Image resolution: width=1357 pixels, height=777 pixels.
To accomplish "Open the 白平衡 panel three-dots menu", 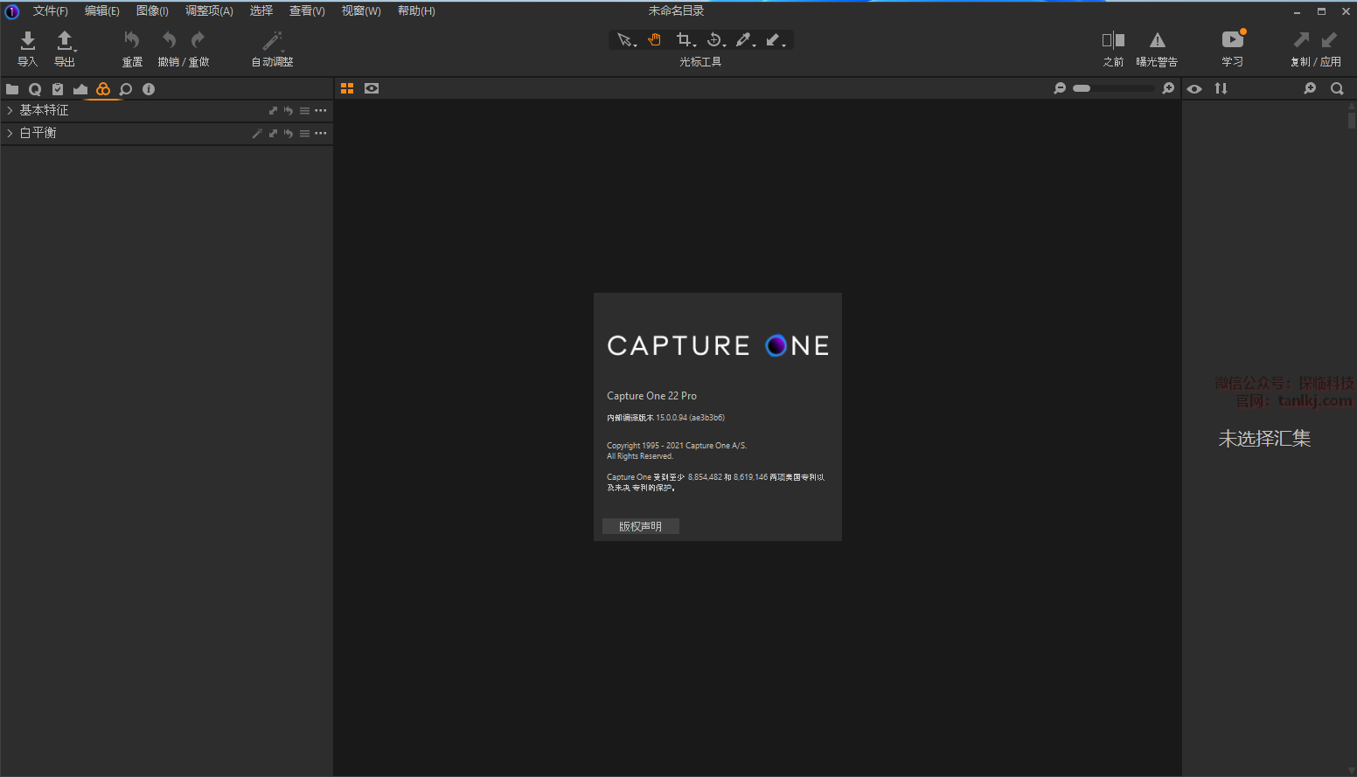I will click(321, 133).
